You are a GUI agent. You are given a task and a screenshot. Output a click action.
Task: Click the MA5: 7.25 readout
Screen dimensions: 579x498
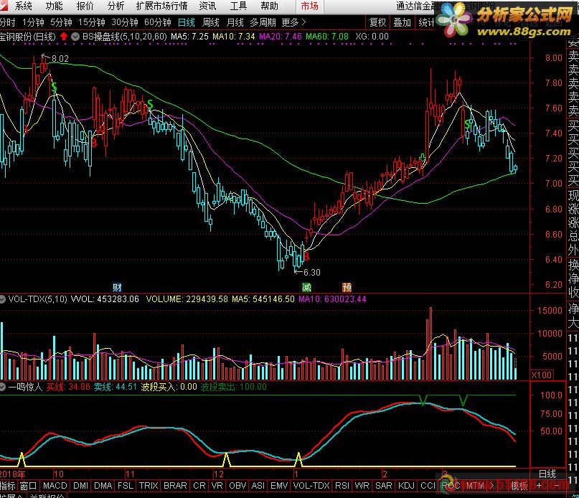[x=190, y=37]
